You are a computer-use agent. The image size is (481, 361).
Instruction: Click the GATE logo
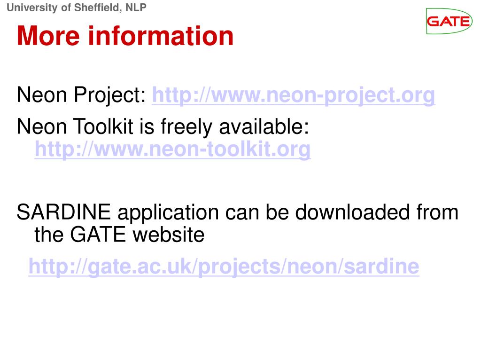449,21
